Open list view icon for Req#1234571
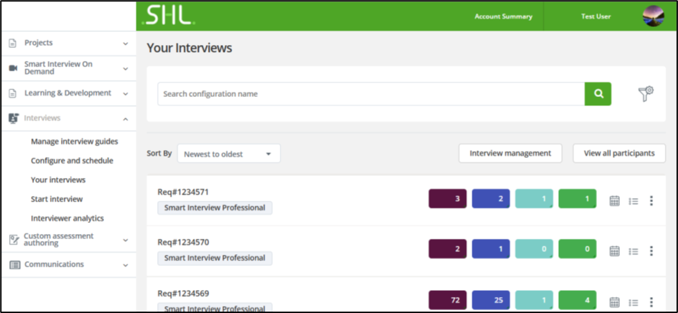Screen dimensions: 678x313 point(633,202)
